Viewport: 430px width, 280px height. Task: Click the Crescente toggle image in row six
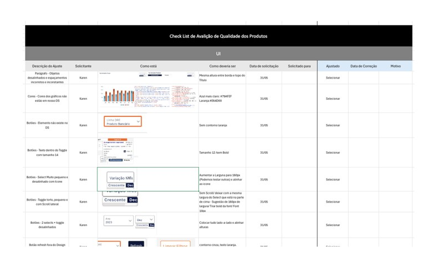click(x=120, y=199)
